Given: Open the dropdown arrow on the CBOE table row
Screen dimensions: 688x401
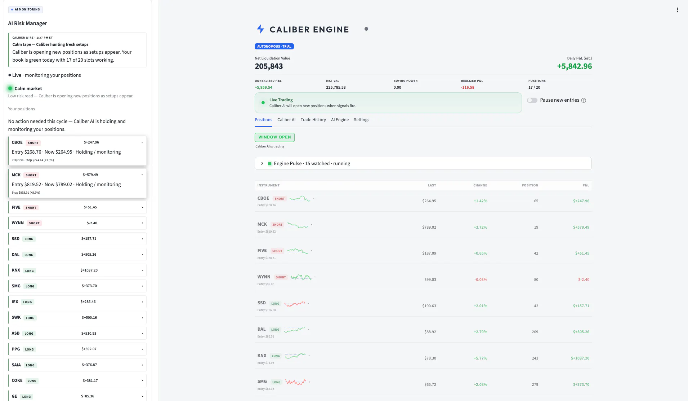Looking at the screenshot, I should click(314, 198).
